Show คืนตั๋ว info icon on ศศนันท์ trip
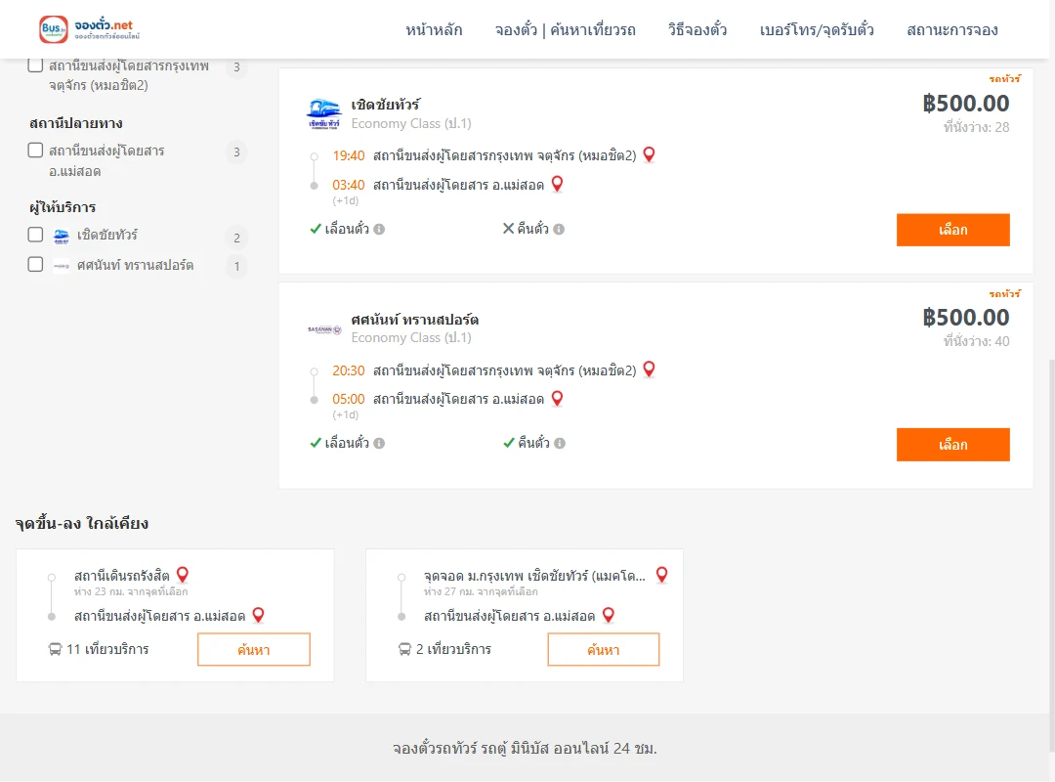This screenshot has width=1055, height=782. click(560, 443)
